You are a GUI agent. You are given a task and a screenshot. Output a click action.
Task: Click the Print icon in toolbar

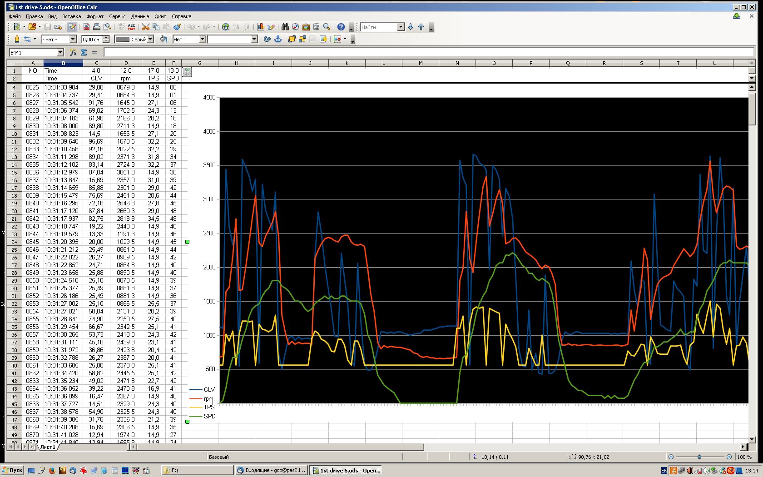point(97,27)
